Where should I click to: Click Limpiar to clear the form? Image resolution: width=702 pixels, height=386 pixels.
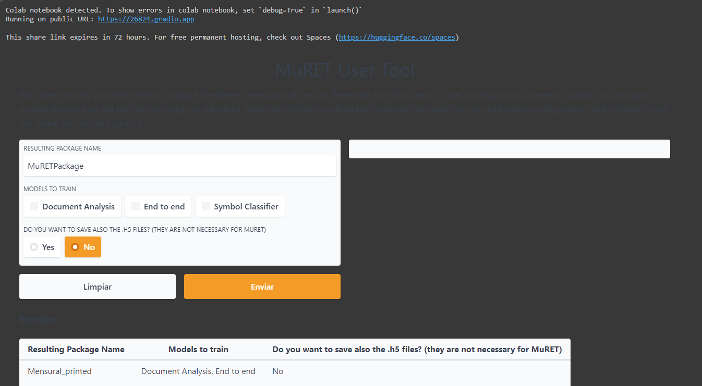[97, 287]
